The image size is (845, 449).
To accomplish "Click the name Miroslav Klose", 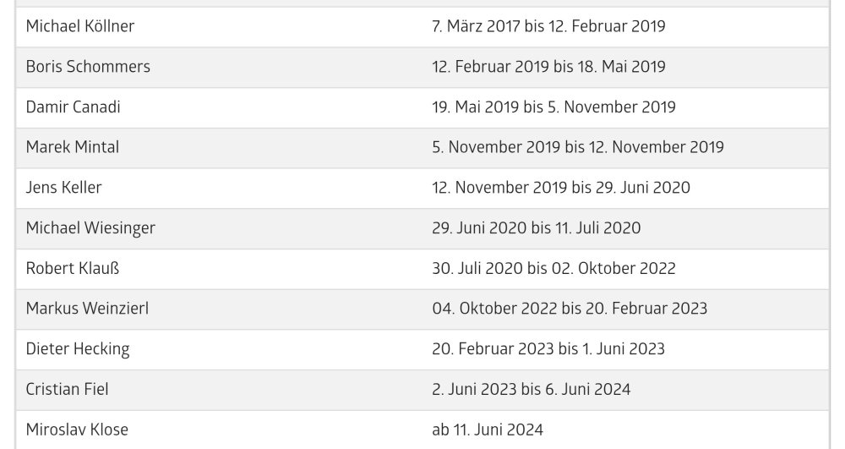I will pos(77,430).
